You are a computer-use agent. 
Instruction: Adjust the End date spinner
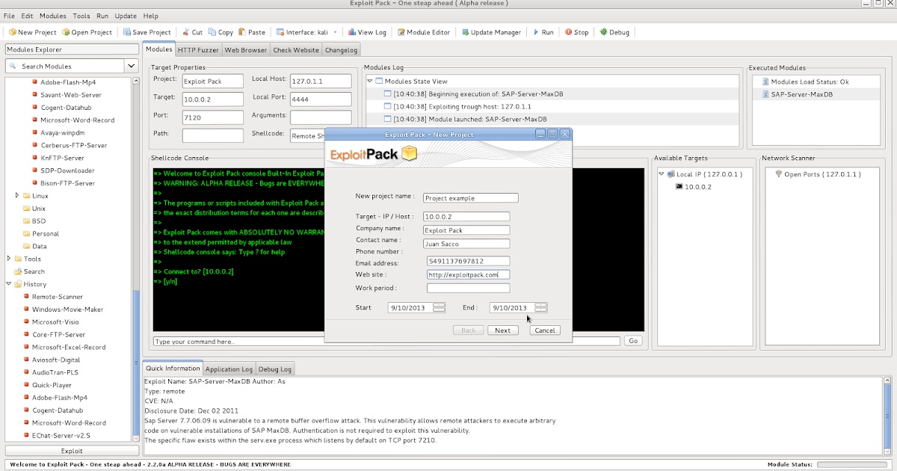pyautogui.click(x=541, y=307)
